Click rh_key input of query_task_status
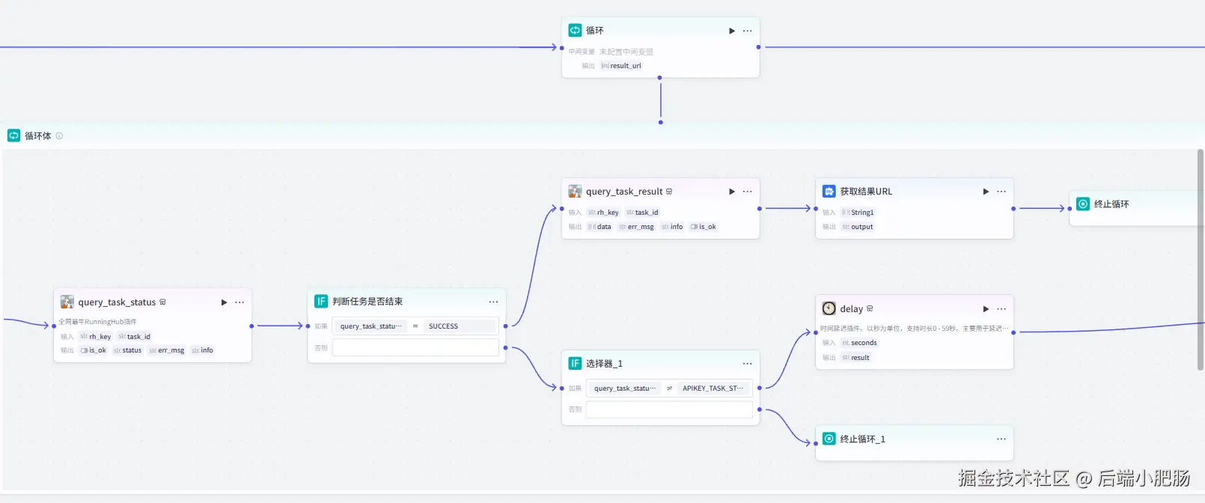Image resolution: width=1205 pixels, height=503 pixels. pos(96,337)
